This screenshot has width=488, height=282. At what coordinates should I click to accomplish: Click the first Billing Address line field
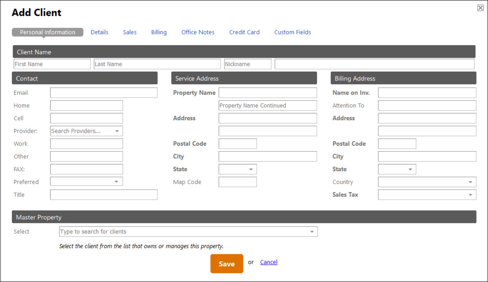click(427, 118)
